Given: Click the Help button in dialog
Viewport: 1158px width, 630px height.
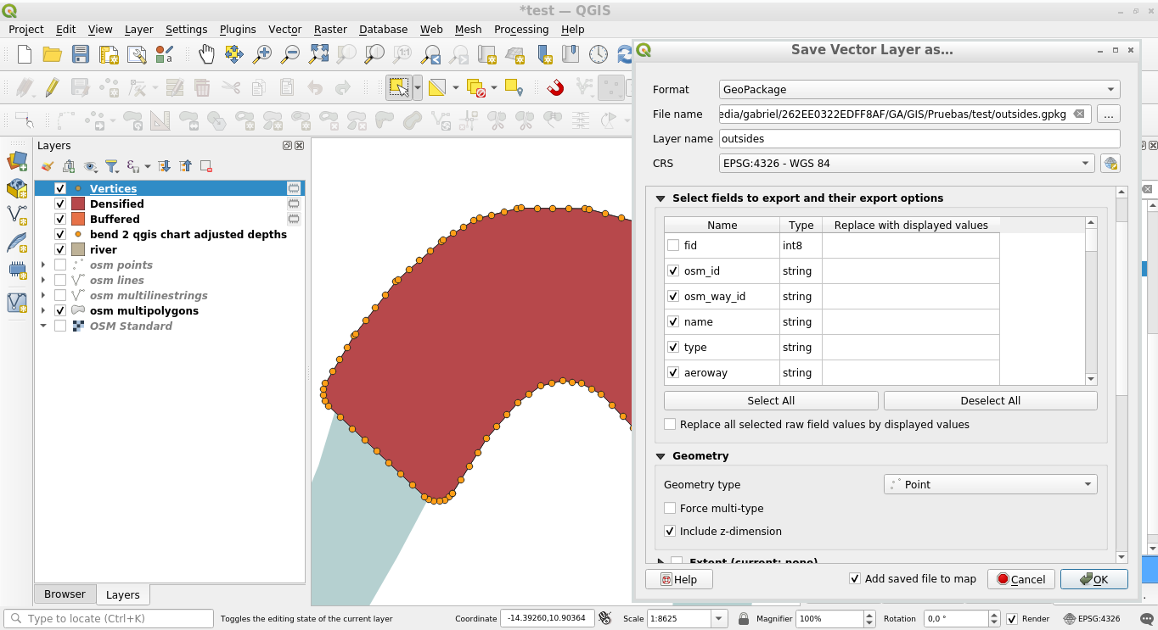Looking at the screenshot, I should (x=678, y=579).
